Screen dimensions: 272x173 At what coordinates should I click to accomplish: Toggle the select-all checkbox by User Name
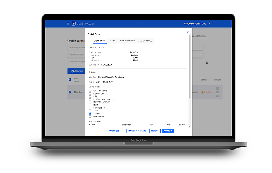[x=70, y=79]
